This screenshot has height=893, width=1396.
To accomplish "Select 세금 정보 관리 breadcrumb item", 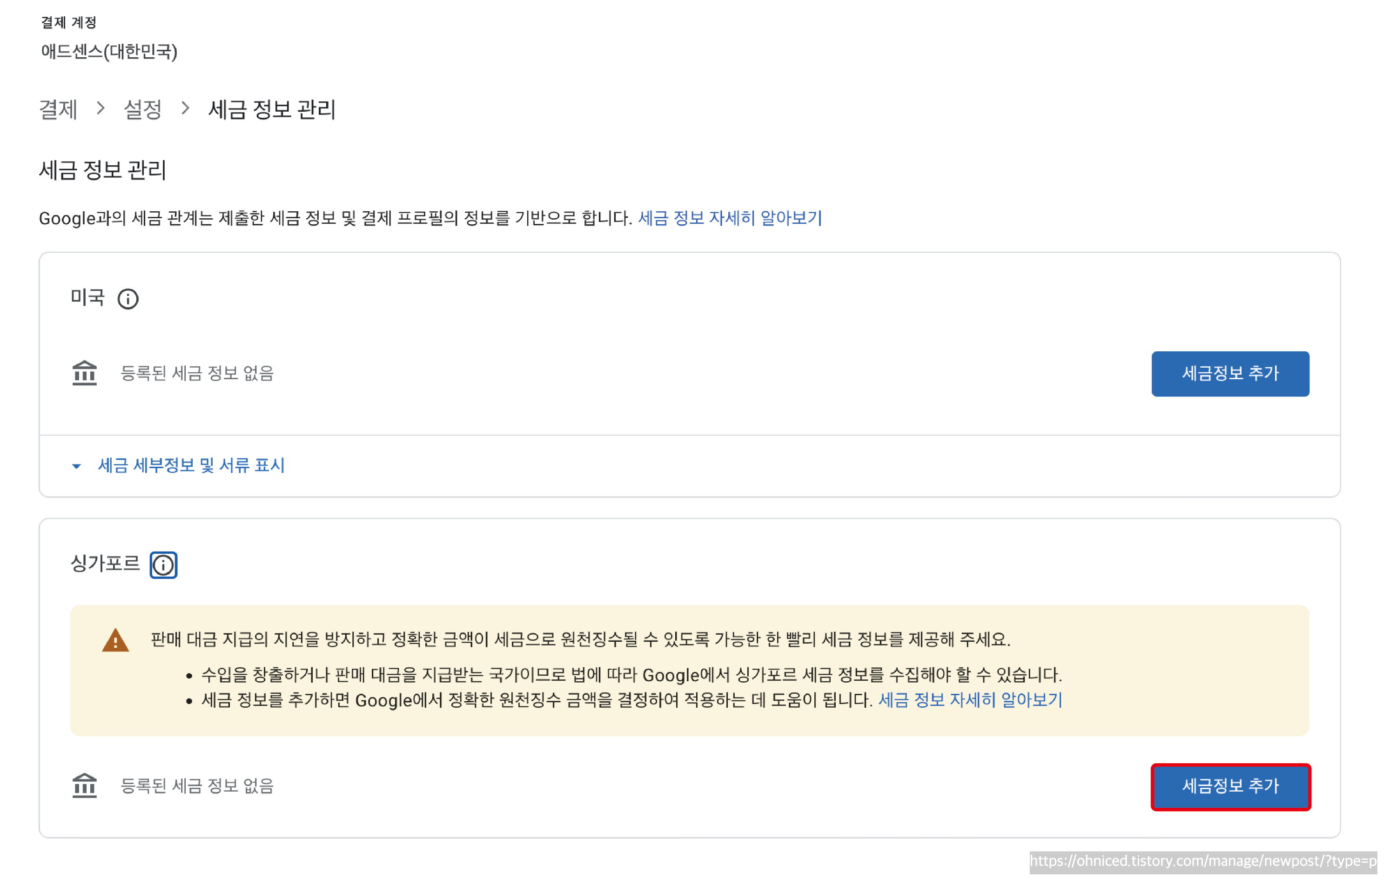I will (272, 109).
